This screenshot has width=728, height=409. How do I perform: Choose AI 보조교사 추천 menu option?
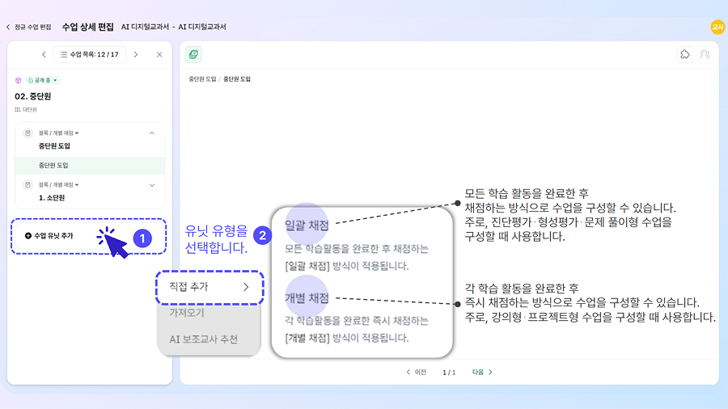203,339
